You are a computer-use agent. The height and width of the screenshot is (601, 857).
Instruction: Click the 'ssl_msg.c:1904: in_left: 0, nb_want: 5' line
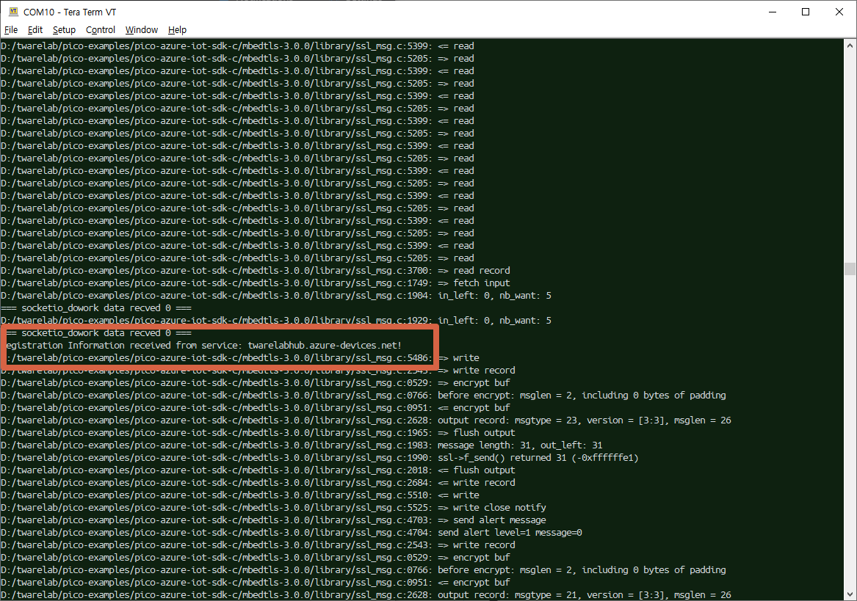coord(276,296)
